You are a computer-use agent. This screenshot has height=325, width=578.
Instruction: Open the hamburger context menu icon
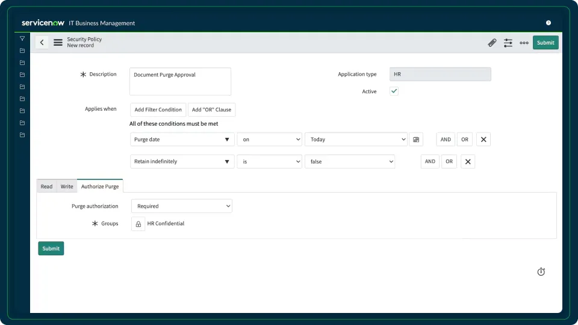[58, 42]
